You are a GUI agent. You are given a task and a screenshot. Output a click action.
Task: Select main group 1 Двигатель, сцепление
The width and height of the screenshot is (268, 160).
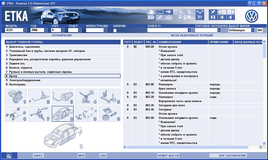point(63,47)
